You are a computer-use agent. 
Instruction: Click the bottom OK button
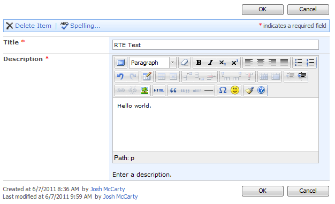coord(263,191)
